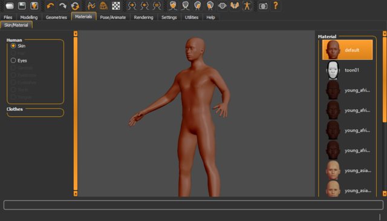Click the Material list scrollbar up arrow
This screenshot has width=387, height=221.
click(385, 33)
